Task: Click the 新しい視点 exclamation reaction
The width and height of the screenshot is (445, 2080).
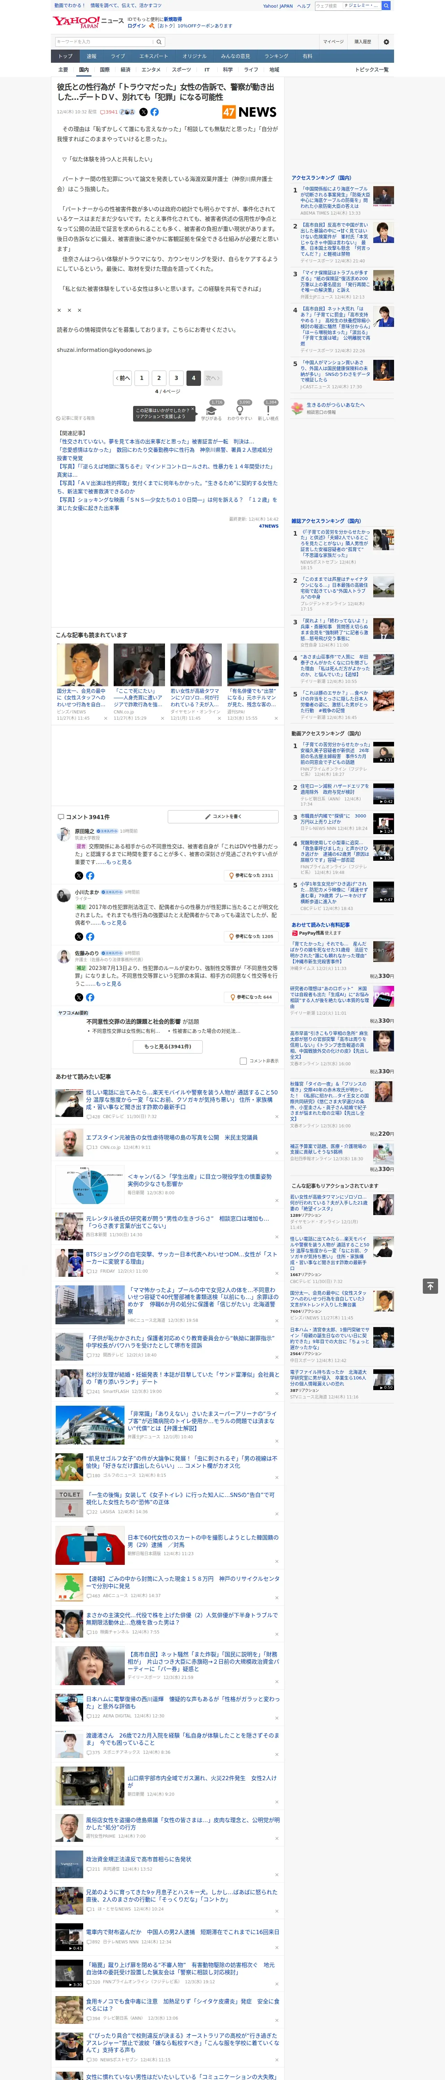Action: pyautogui.click(x=268, y=411)
